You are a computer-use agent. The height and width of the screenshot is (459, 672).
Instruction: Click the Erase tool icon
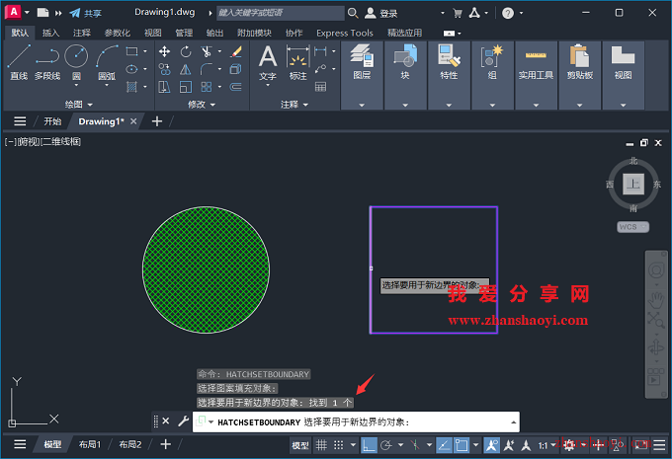[x=236, y=51]
